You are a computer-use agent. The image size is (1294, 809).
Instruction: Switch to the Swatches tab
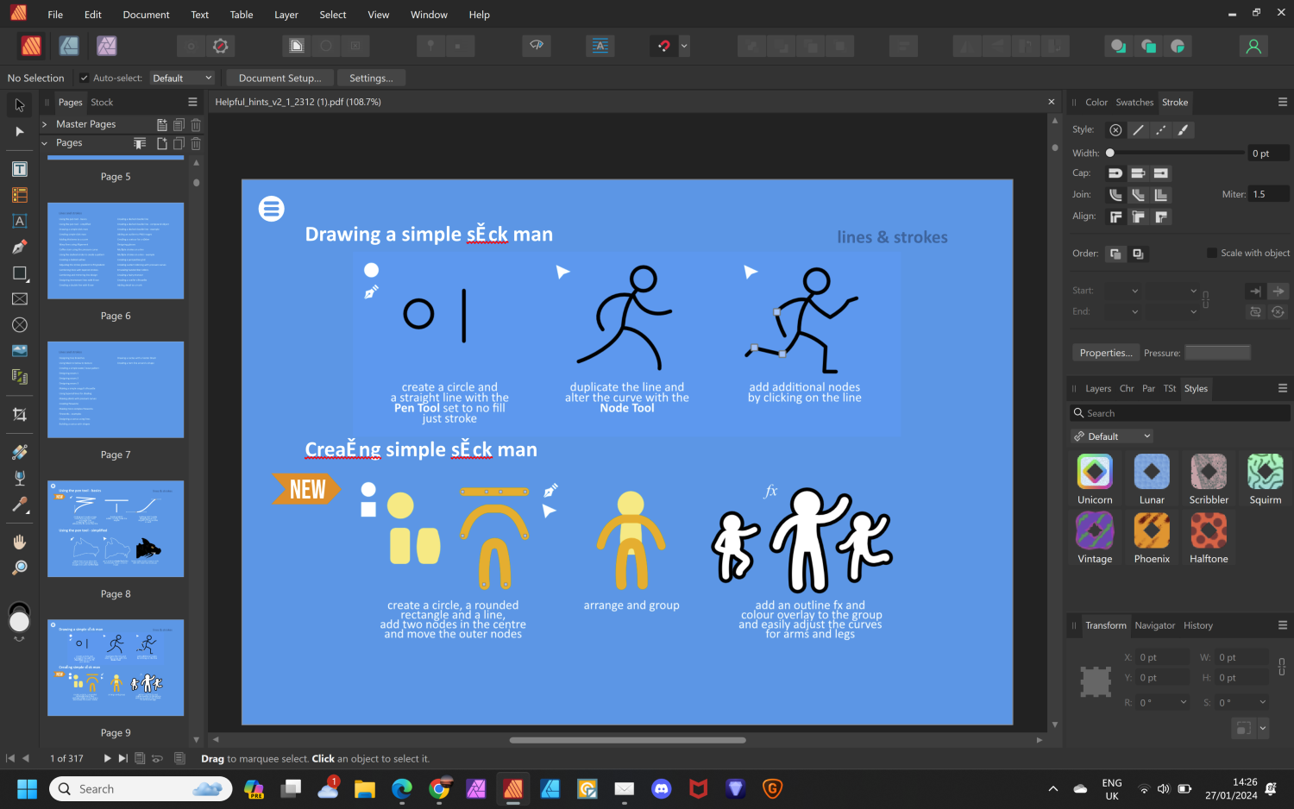(1134, 102)
